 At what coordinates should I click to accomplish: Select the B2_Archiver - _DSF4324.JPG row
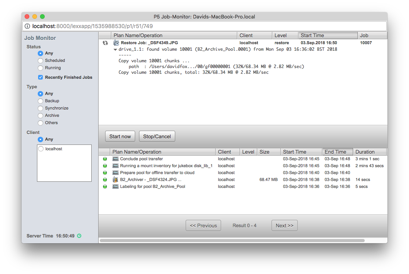243,179
